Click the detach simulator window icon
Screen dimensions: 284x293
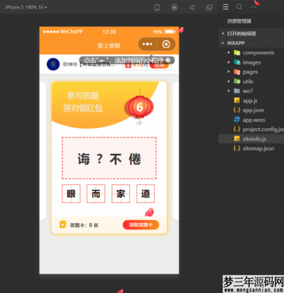209,7
